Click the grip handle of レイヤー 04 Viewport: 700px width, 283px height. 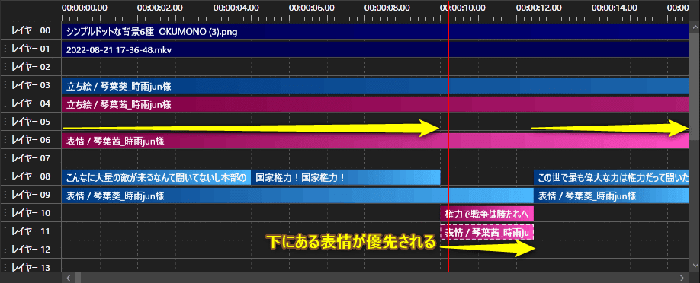(5, 104)
